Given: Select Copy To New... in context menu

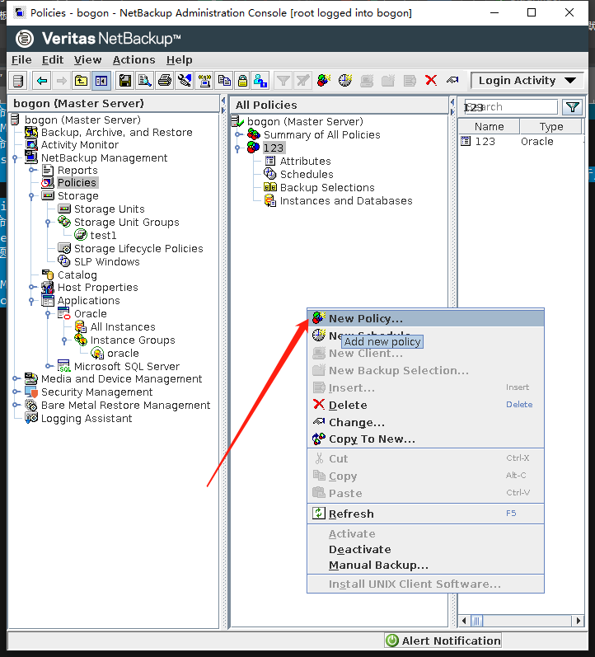Looking at the screenshot, I should (x=426, y=439).
